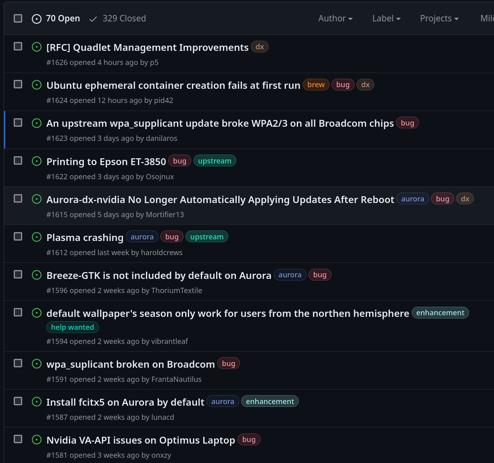Click open-issue icon next to Plasma crashing
Screen dimensions: 494x463
37,237
